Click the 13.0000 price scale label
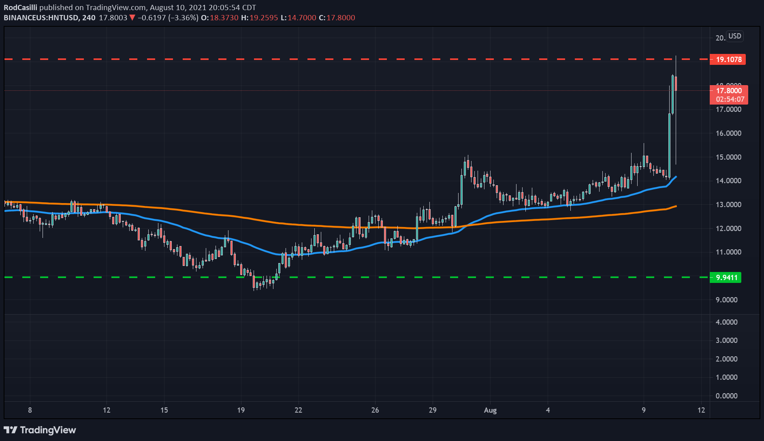This screenshot has width=764, height=441. click(728, 205)
